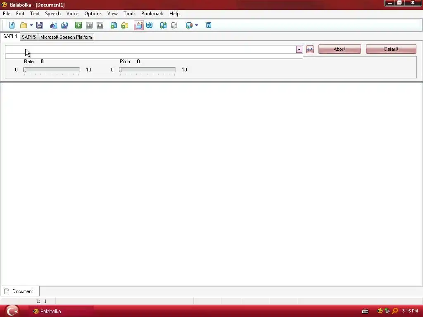Image resolution: width=423 pixels, height=317 pixels.
Task: Open the Edit menu
Action: click(20, 14)
